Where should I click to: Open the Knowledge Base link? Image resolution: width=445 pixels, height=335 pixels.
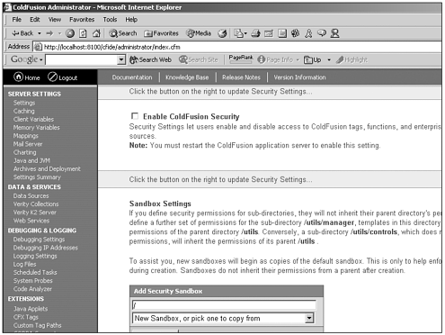pyautogui.click(x=187, y=77)
